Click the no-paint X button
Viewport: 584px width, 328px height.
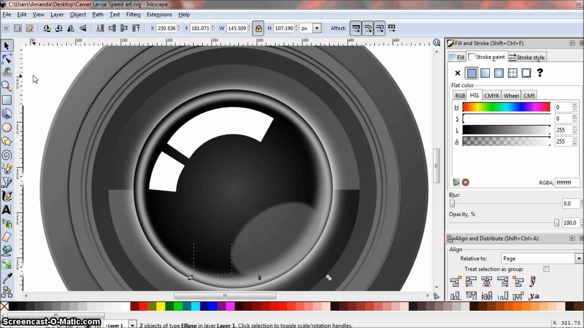(457, 73)
